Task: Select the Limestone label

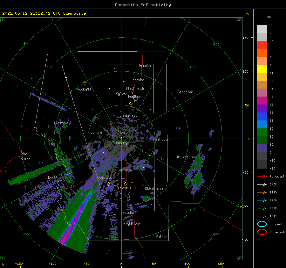Action: tap(60, 123)
